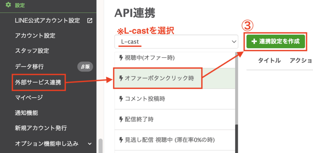This screenshot has height=153, width=313.
Task: Expand the オプション機能申し込み submenu chevron
Action: pos(90,144)
